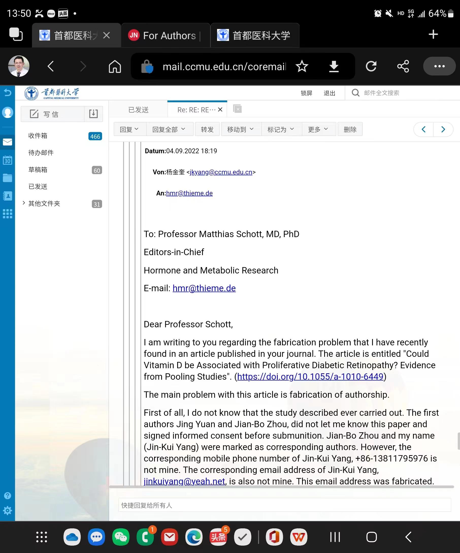This screenshot has height=553, width=460.
Task: Switch to the 已发送 tab
Action: click(x=138, y=110)
